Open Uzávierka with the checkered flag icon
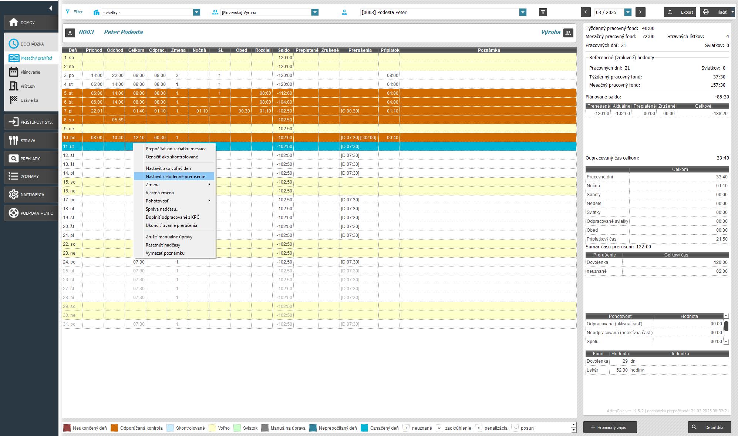 (29, 100)
